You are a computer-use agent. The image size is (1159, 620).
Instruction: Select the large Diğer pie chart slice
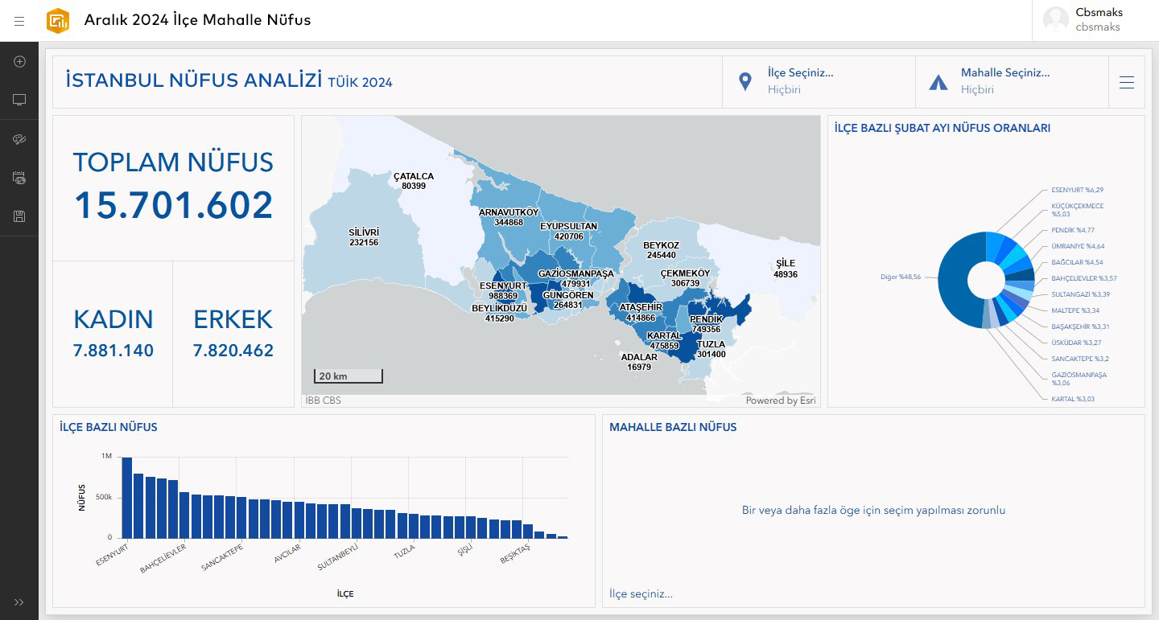(x=954, y=280)
